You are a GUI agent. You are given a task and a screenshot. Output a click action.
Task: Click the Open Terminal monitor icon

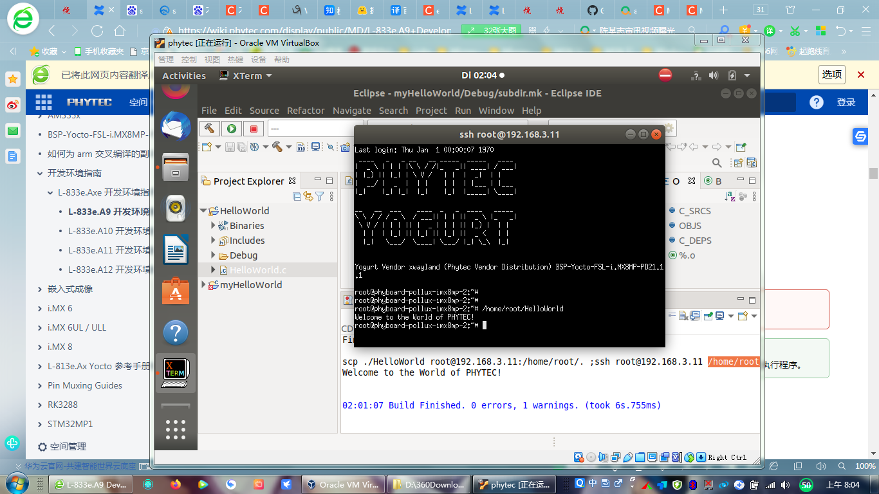[315, 147]
